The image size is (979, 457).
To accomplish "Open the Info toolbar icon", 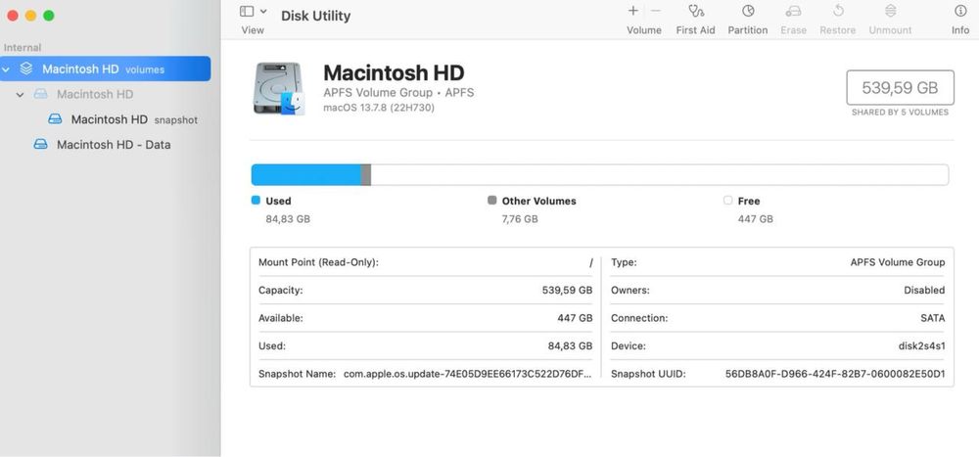I will 960,11.
